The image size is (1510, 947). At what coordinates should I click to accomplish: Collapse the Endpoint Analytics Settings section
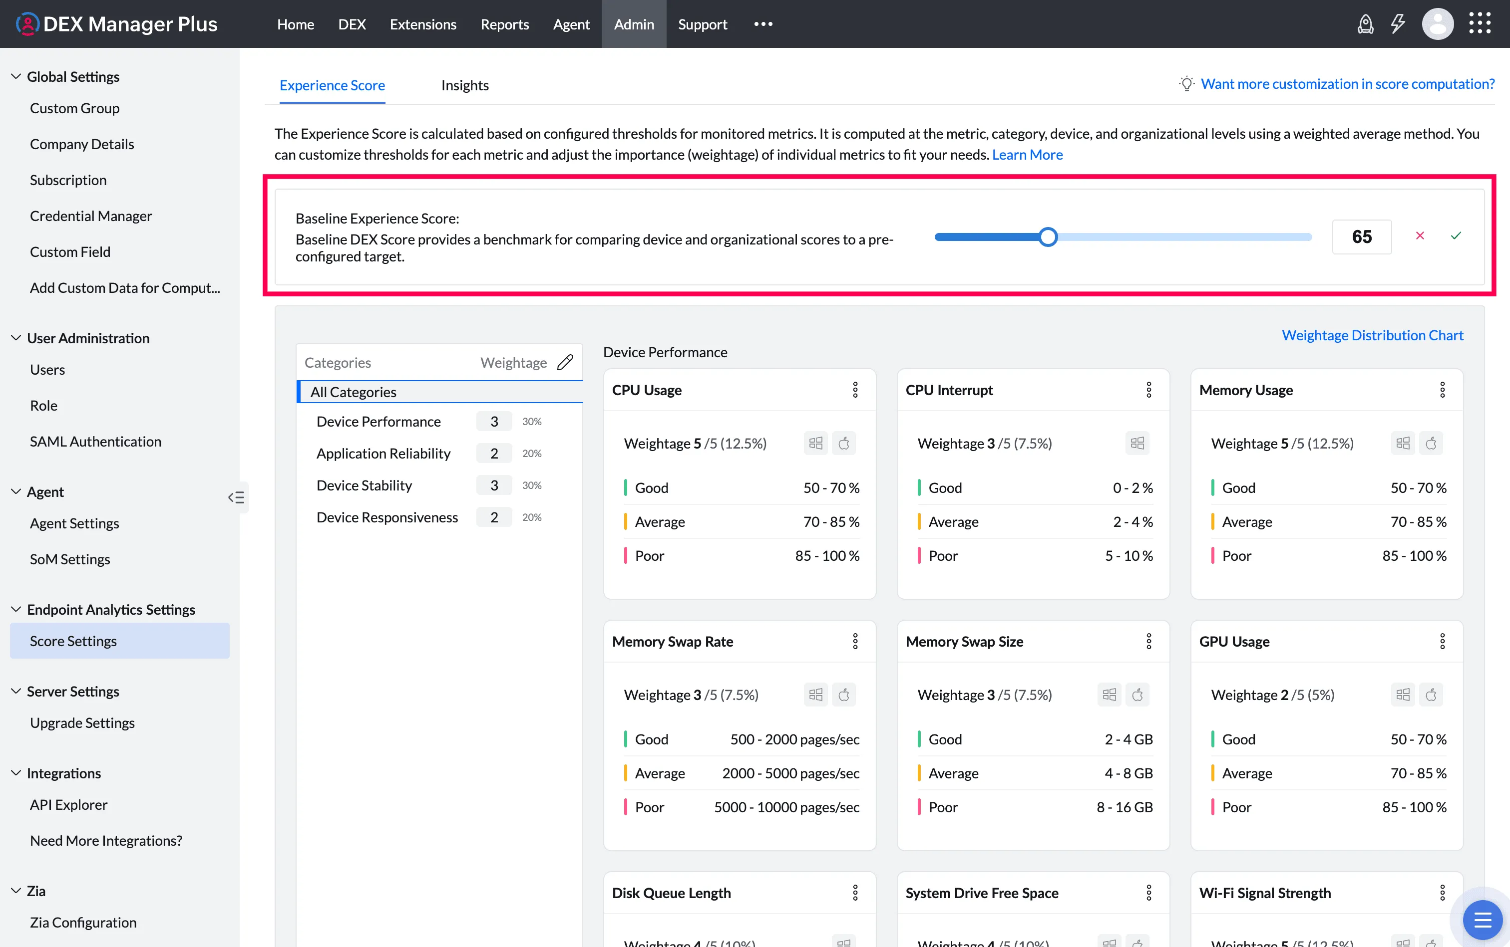(x=16, y=609)
